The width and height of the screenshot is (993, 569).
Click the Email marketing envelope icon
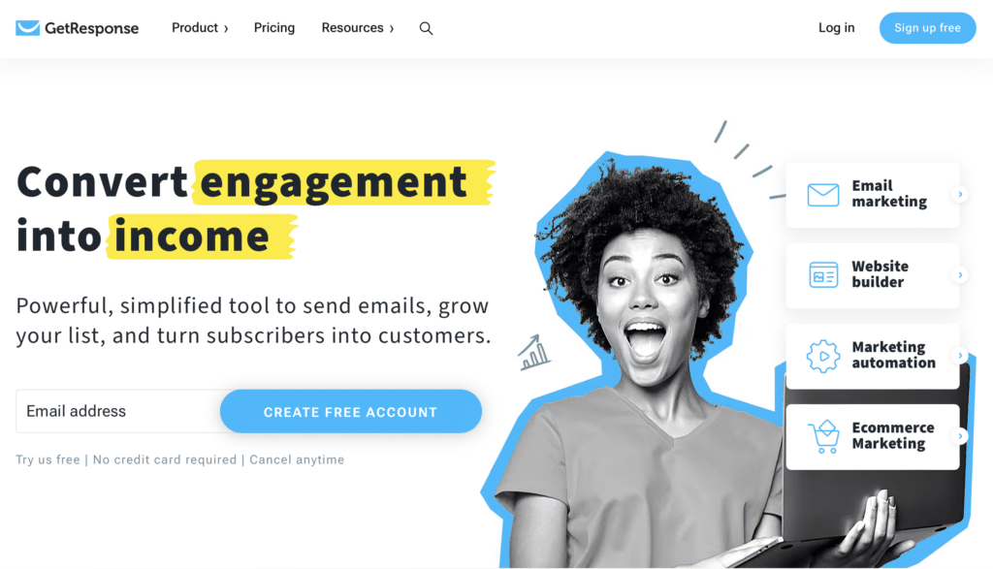pyautogui.click(x=823, y=194)
